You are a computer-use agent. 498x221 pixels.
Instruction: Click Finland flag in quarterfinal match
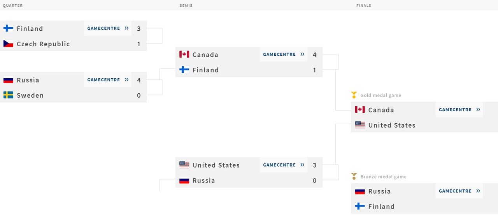tap(8, 28)
